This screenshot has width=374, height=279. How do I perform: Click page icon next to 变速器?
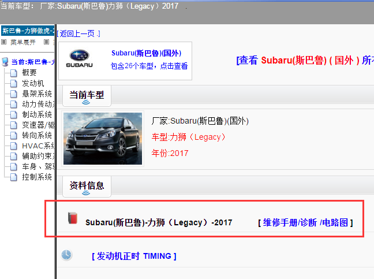(14, 125)
